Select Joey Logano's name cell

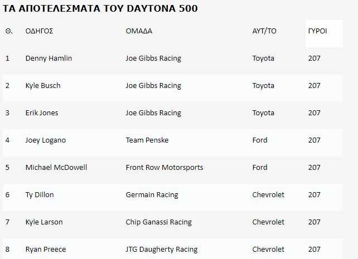click(46, 140)
